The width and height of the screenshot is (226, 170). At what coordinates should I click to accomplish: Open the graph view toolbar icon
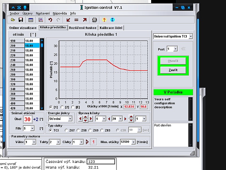(x=41, y=20)
